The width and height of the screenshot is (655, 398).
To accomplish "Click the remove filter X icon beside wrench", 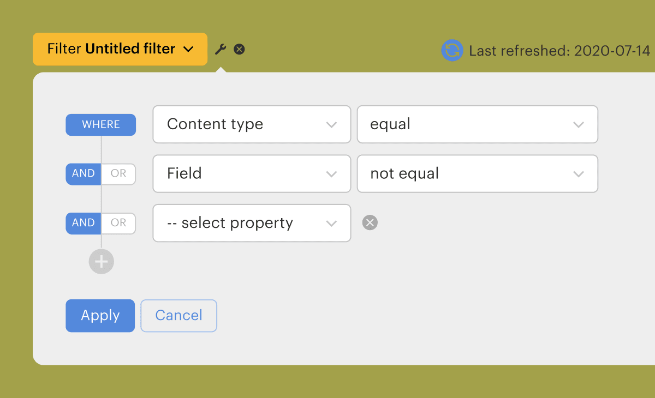I will click(x=239, y=50).
